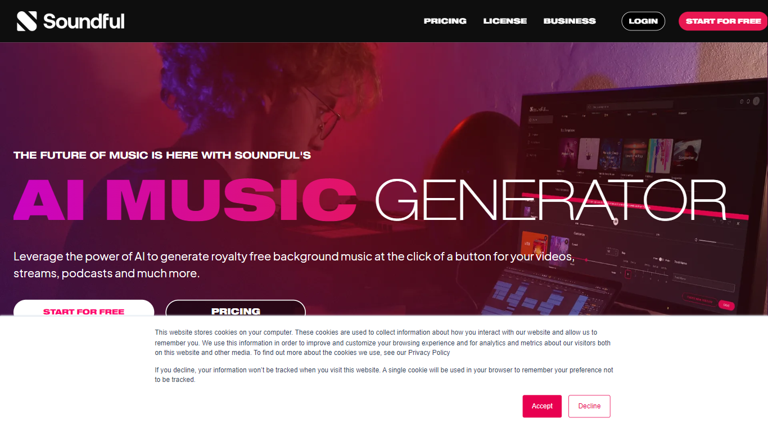The image size is (768, 432).
Task: Go to the BUSINESS navigation item
Action: tap(570, 21)
